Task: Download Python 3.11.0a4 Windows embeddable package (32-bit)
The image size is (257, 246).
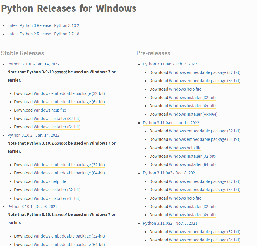Action: 205,131
